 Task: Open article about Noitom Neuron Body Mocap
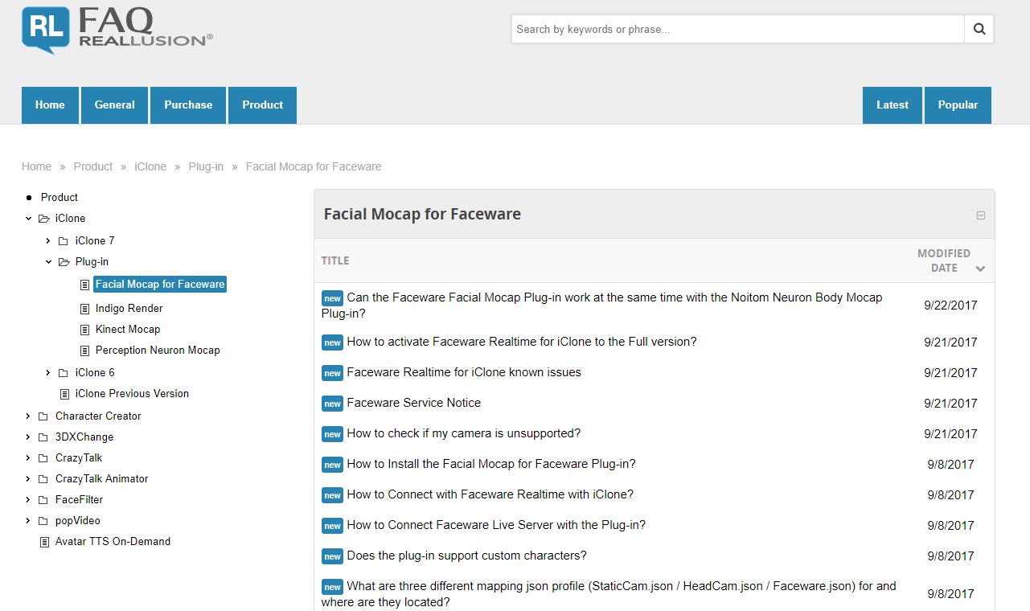[x=602, y=305]
